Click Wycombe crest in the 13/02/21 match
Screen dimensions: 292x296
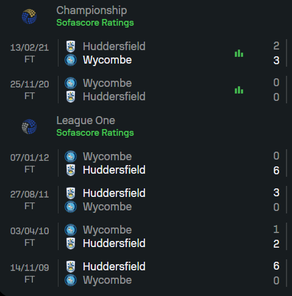71,60
